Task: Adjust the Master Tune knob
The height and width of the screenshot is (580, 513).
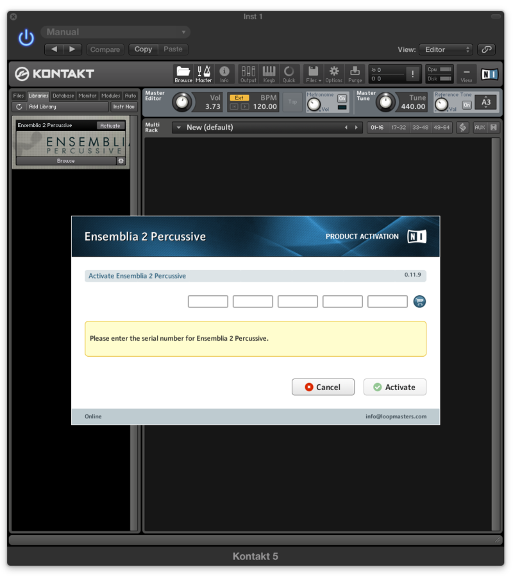Action: click(386, 102)
